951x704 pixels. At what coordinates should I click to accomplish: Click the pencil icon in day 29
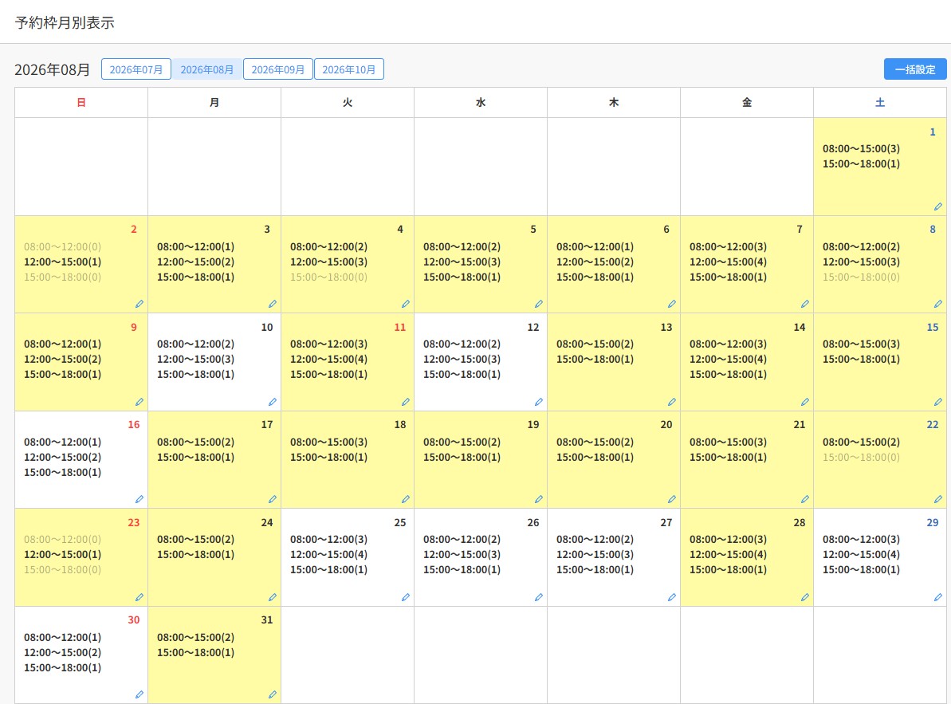[x=937, y=597]
